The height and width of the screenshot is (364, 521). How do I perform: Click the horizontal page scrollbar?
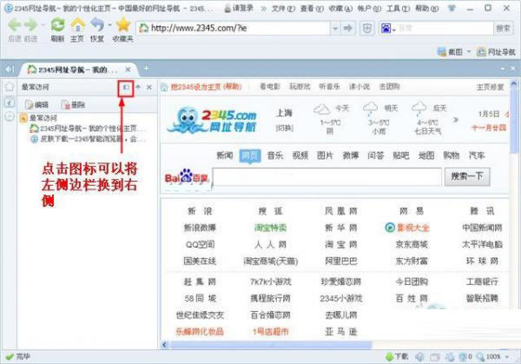point(272,345)
